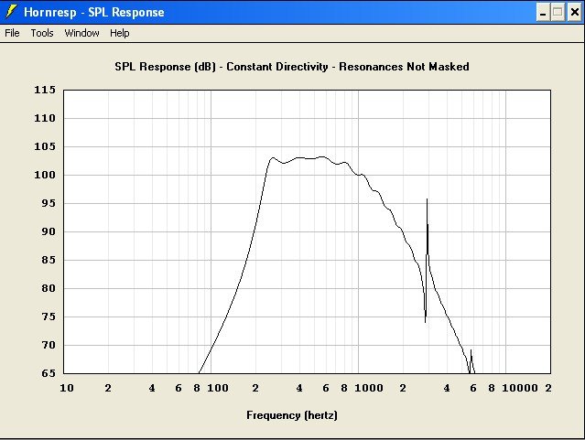The height and width of the screenshot is (440, 585).
Task: Click the Hornresp lightning bolt title icon
Action: click(12, 12)
